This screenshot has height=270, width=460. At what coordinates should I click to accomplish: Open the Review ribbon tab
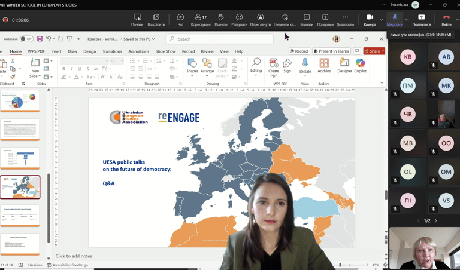coord(207,51)
